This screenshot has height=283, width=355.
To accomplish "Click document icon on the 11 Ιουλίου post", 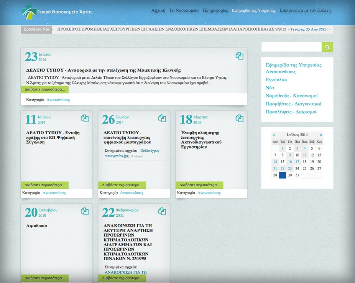I will click(x=85, y=118).
